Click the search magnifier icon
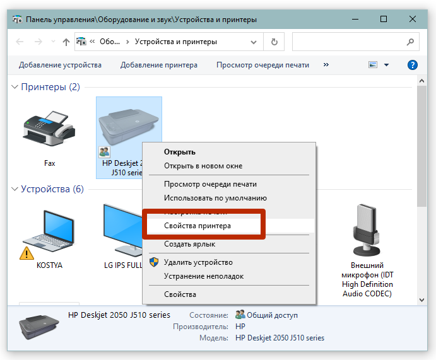Image resolution: width=436 pixels, height=360 pixels. (410, 42)
